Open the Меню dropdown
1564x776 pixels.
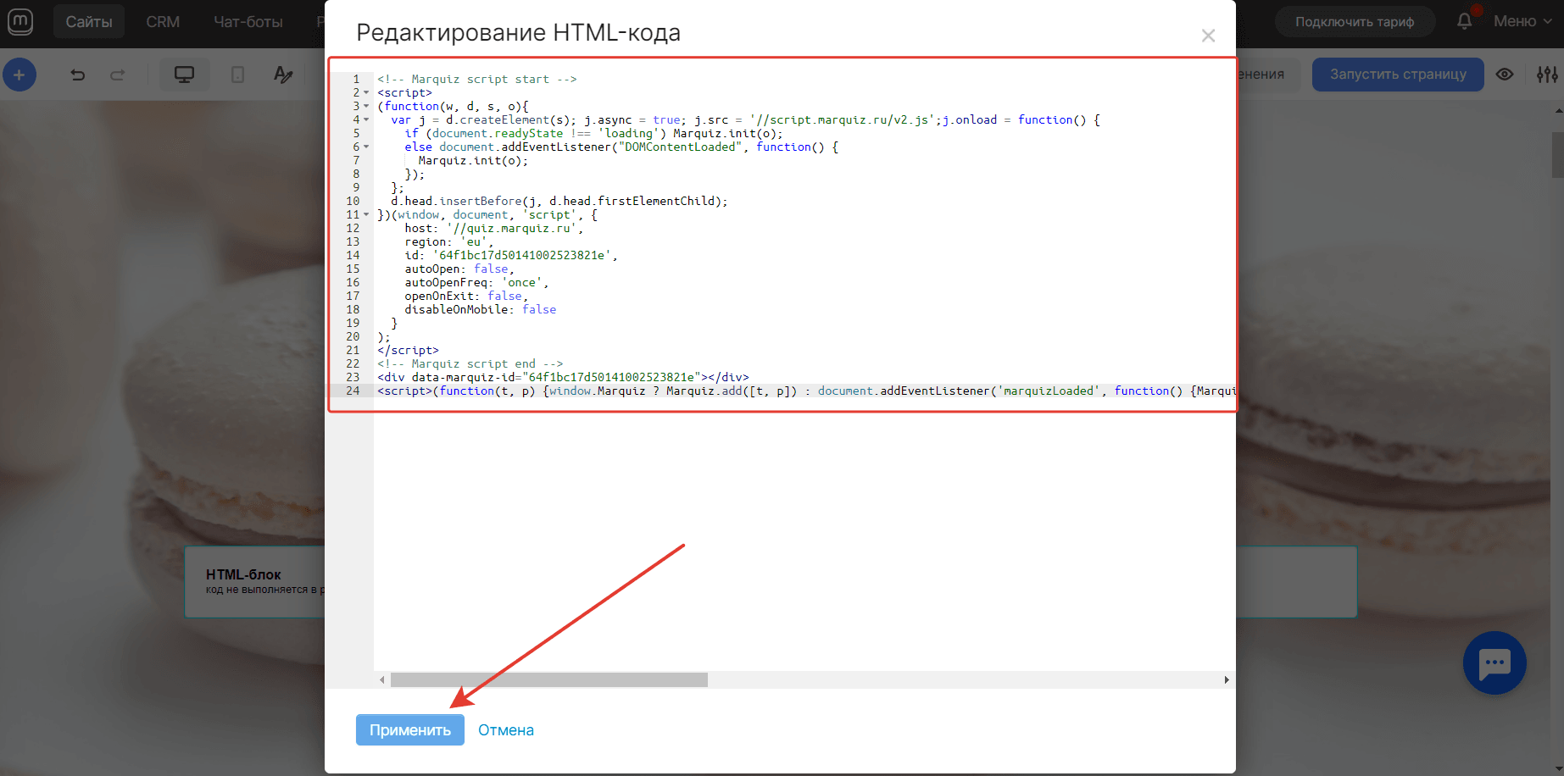1522,21
